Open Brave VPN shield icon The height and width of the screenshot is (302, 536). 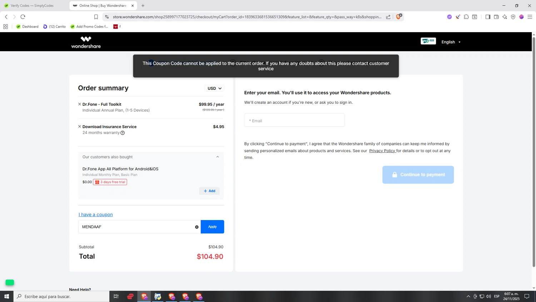pos(513,17)
